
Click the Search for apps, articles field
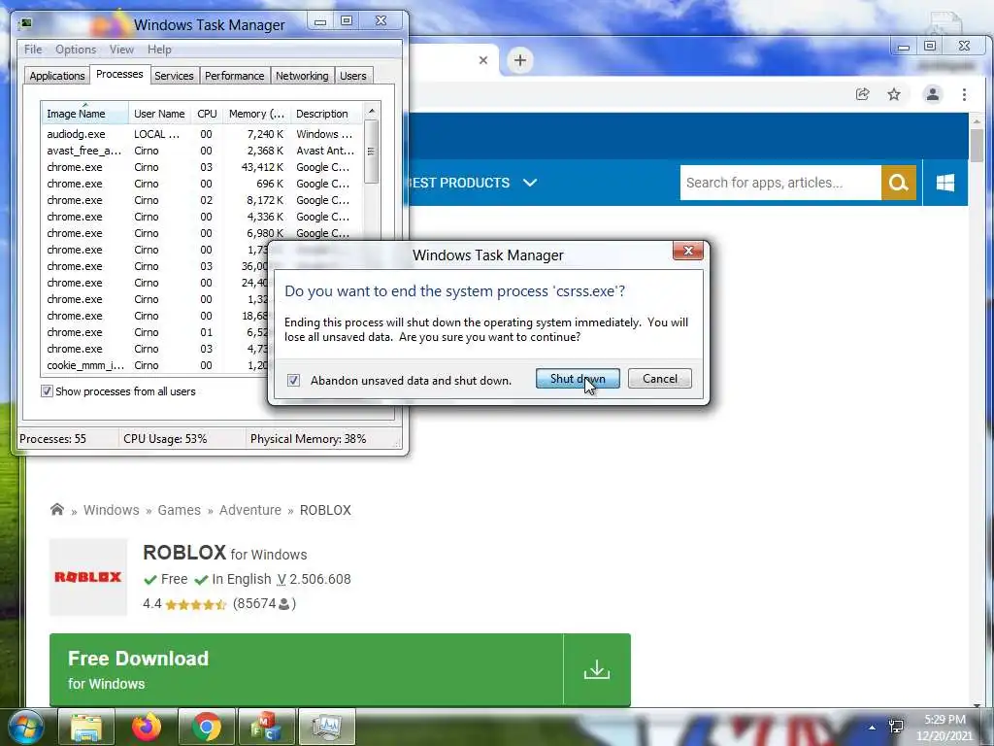tap(780, 183)
